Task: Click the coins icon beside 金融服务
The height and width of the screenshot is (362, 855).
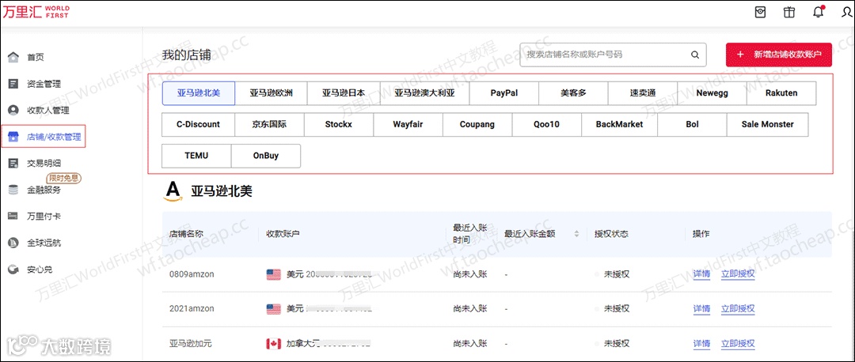Action: click(x=13, y=190)
